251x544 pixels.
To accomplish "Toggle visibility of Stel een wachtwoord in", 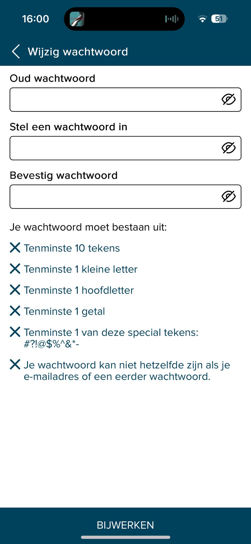I will pyautogui.click(x=228, y=148).
